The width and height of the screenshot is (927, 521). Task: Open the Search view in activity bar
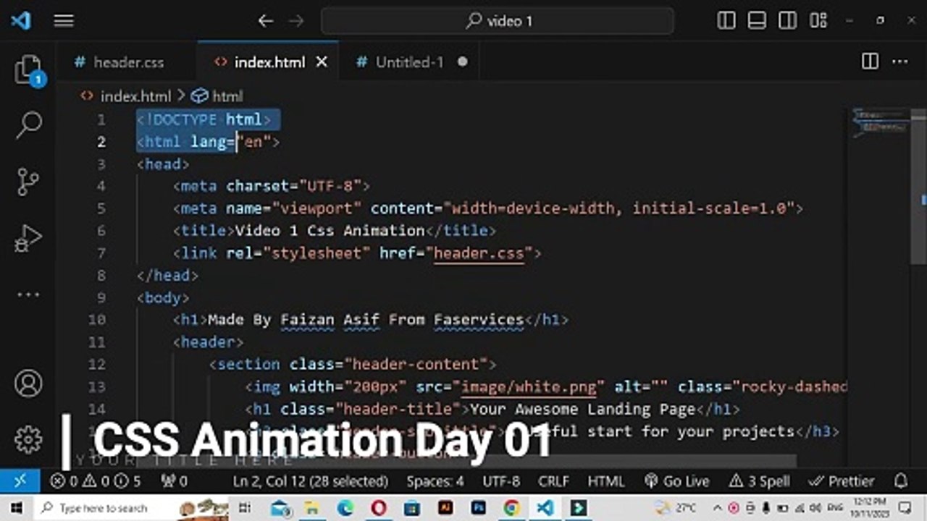(28, 125)
